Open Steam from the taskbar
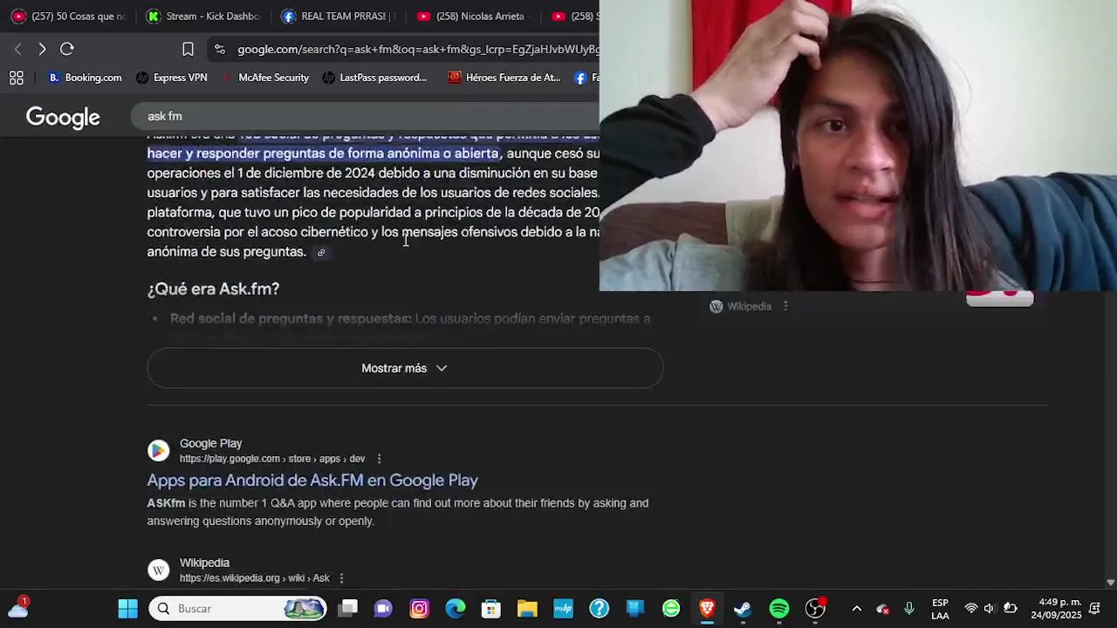This screenshot has width=1117, height=628. coord(743,608)
